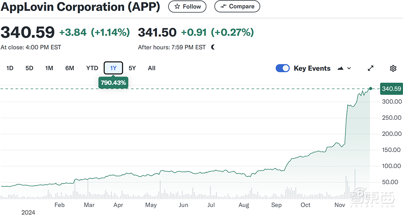Switch to 6M chart range
Screen dimensions: 403x215
click(70, 68)
